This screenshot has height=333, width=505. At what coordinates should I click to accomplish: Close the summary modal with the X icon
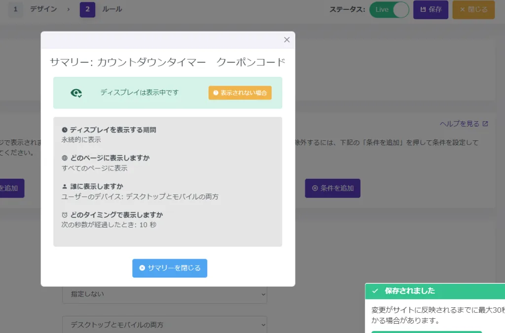287,39
